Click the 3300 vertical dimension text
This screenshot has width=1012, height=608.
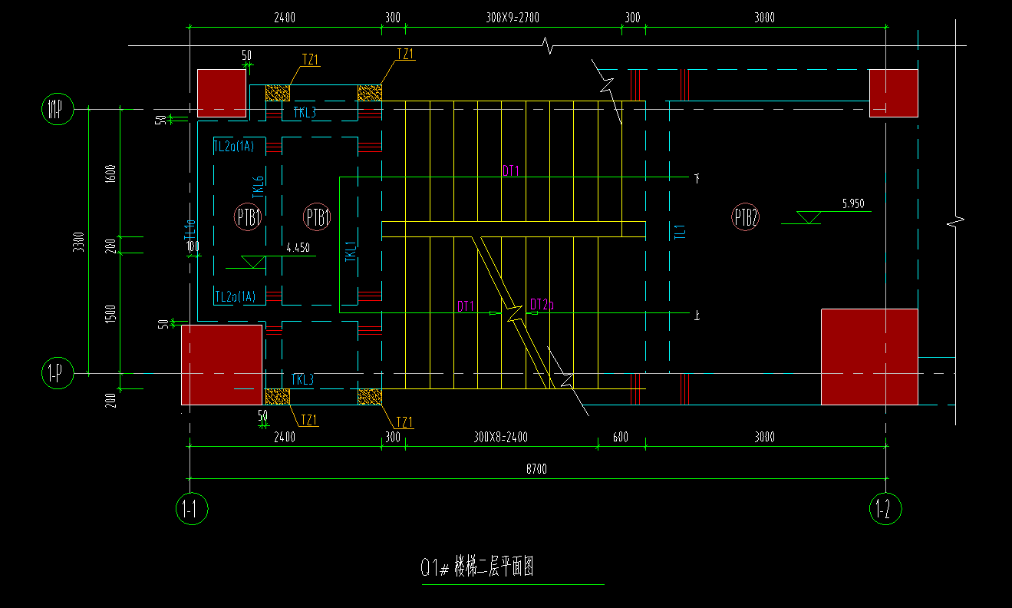point(77,242)
